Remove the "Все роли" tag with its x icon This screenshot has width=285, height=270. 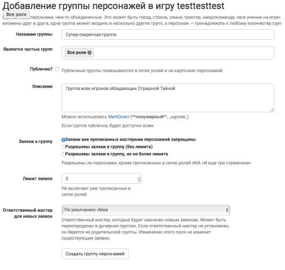pyautogui.click(x=90, y=53)
